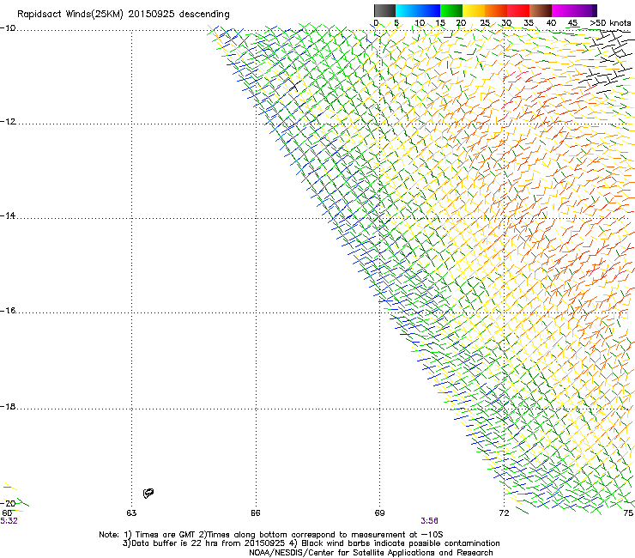Choose the red 30-35 knots legend segment

click(x=518, y=10)
